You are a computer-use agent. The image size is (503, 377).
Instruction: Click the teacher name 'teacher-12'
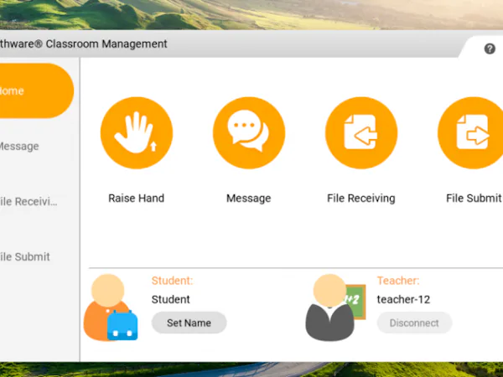403,299
